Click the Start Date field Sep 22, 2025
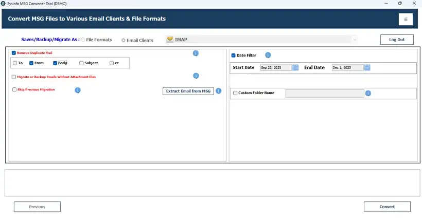The image size is (422, 222). pyautogui.click(x=276, y=67)
